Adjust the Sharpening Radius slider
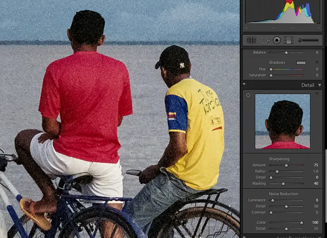 (286, 171)
